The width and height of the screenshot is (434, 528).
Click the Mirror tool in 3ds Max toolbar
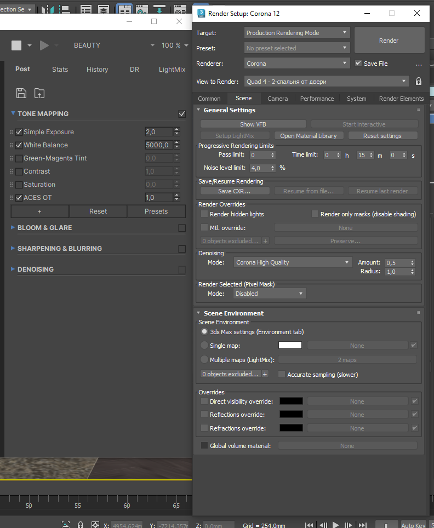click(x=48, y=9)
